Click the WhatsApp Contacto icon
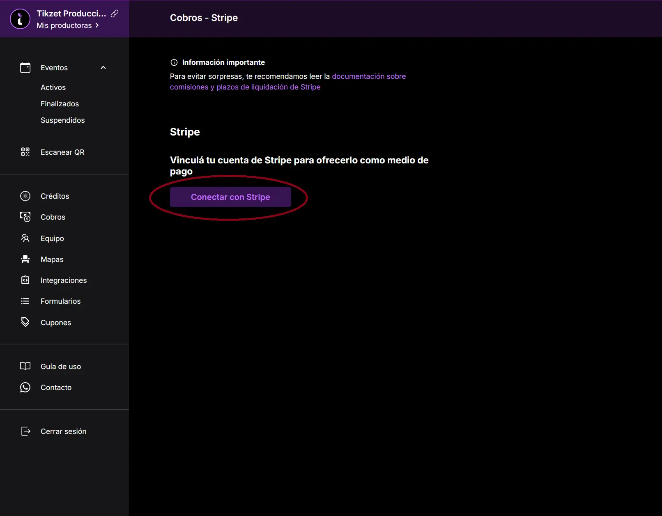This screenshot has height=516, width=662. (x=25, y=387)
